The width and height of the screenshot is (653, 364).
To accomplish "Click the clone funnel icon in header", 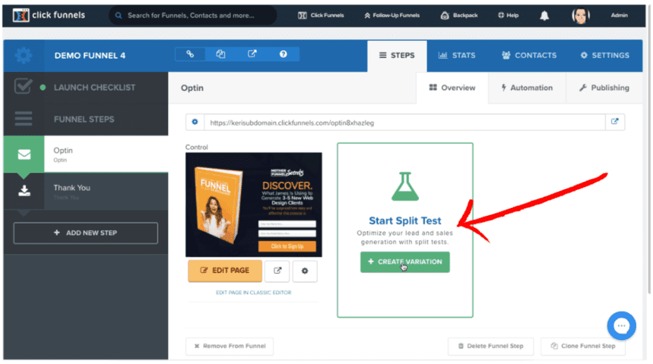I will [220, 54].
